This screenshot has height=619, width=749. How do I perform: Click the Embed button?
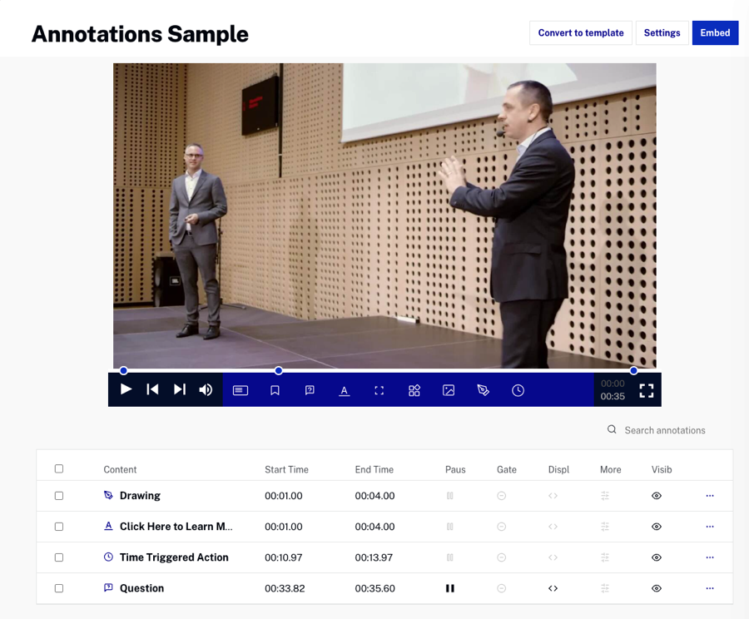tap(715, 33)
